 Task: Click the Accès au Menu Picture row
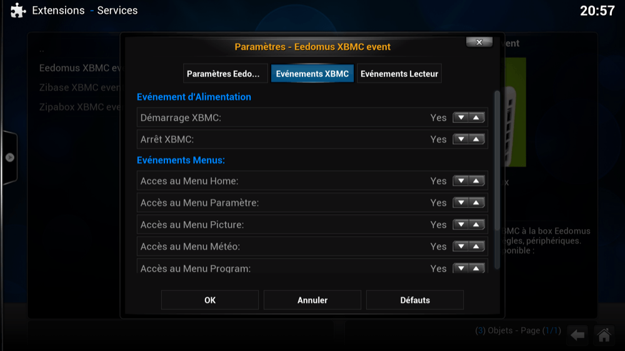point(312,224)
